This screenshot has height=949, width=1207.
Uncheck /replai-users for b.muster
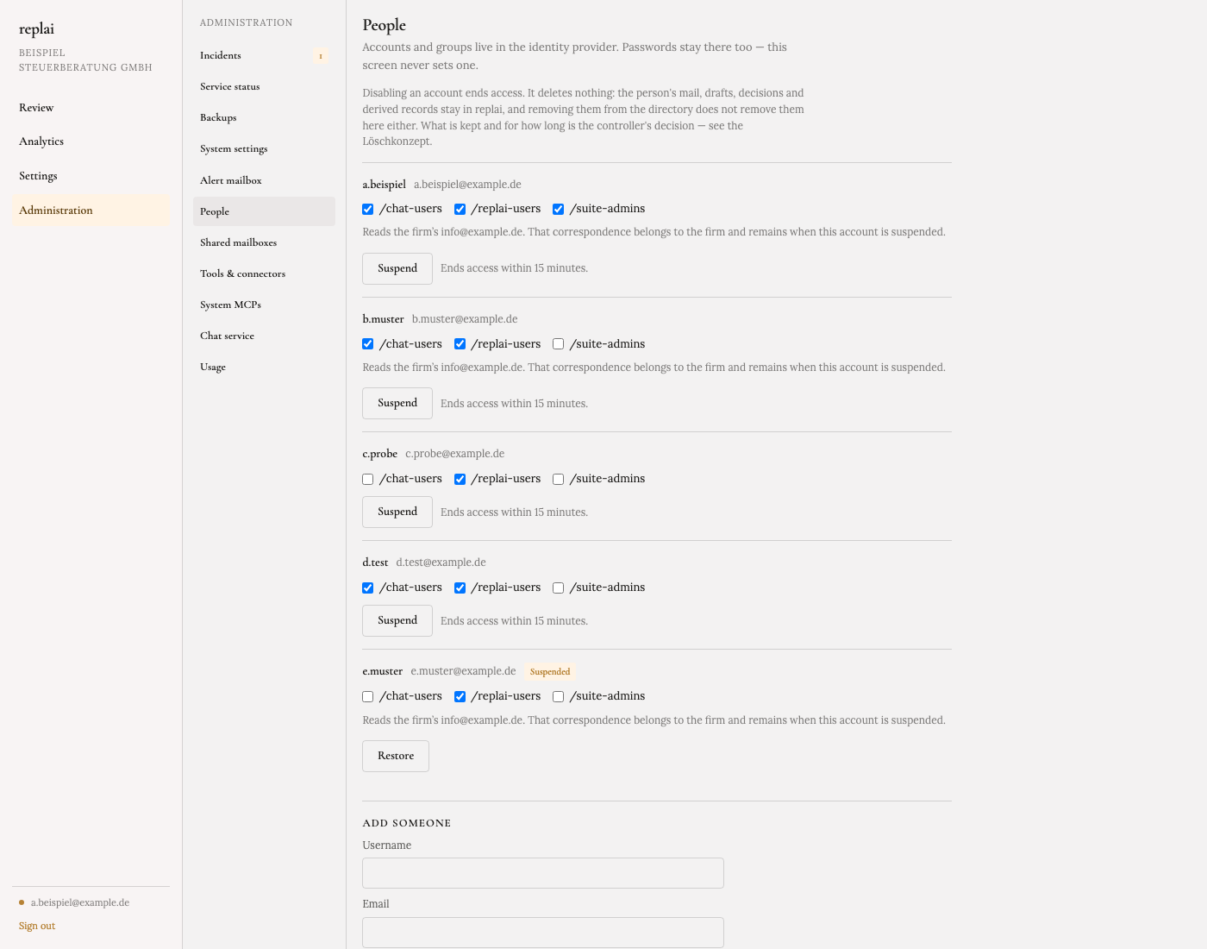coord(460,344)
